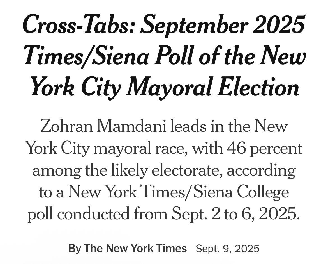Click the "York City Mayoral Election" headline line

tap(165, 87)
